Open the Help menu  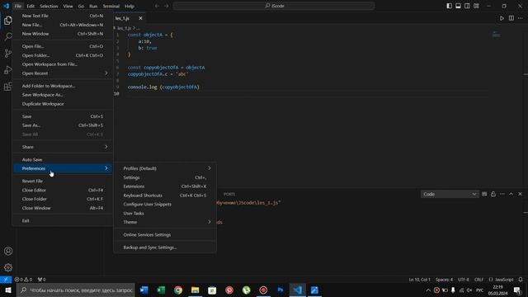pyautogui.click(x=130, y=6)
